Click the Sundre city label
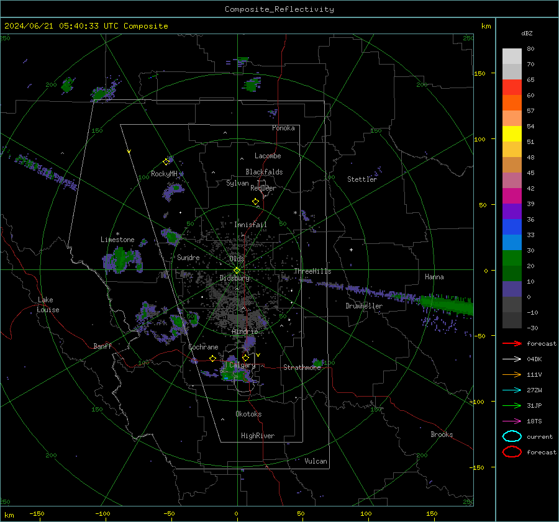559x522 pixels. 188,258
